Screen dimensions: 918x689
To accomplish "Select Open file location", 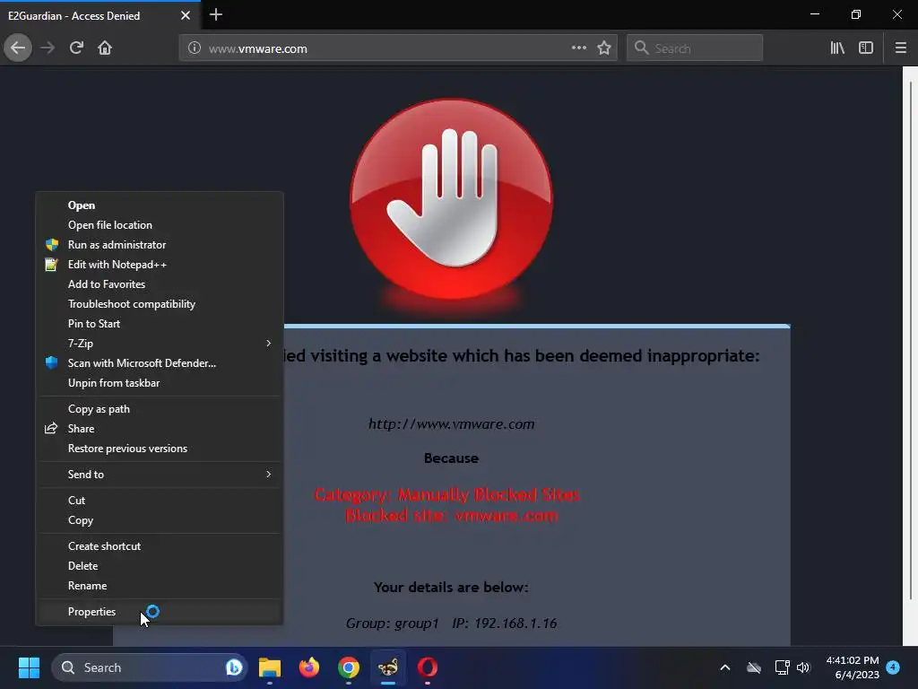I will [160, 225].
